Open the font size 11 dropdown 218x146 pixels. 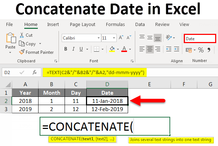point(114,38)
